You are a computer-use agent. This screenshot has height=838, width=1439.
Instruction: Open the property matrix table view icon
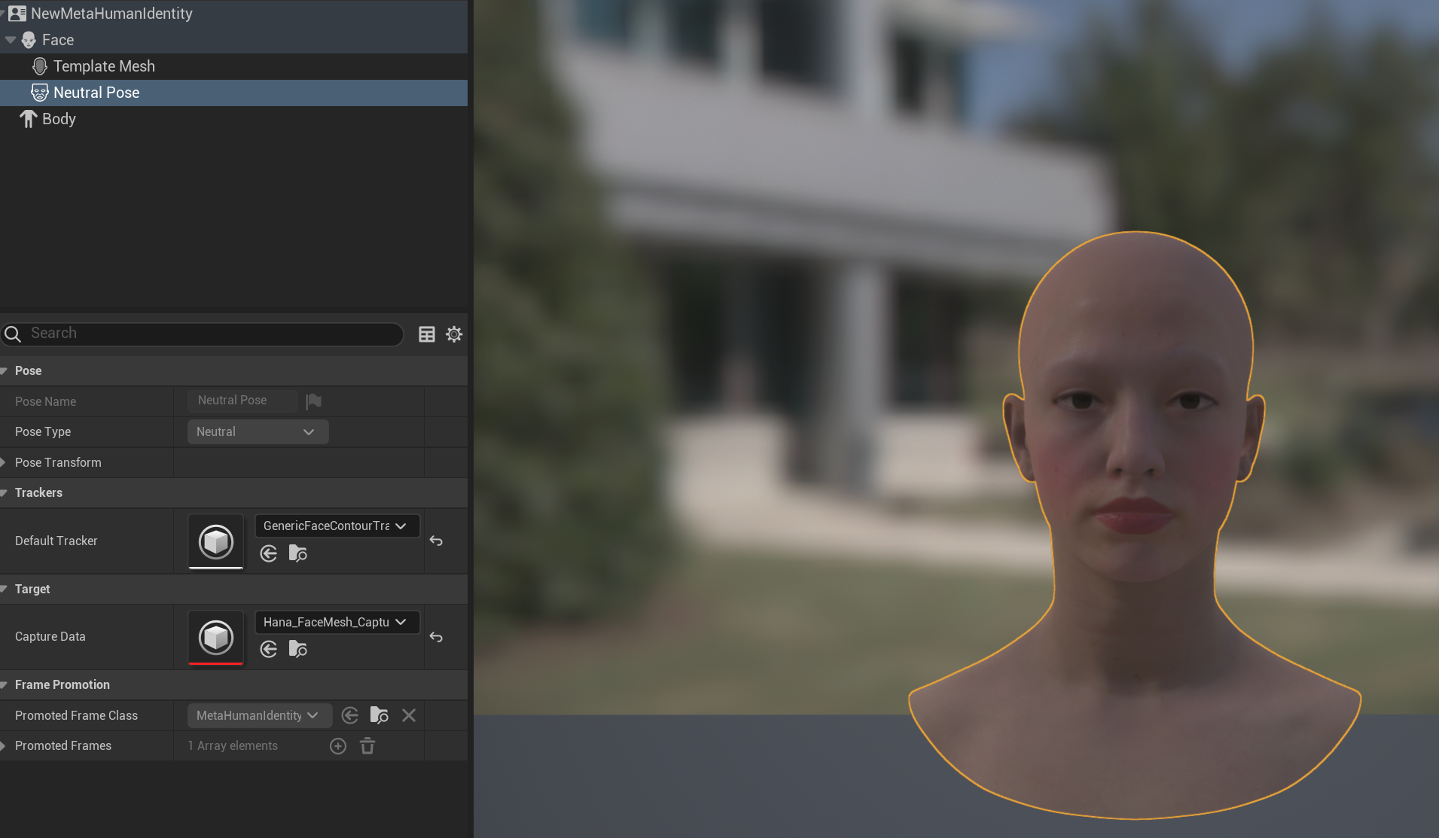(x=427, y=334)
